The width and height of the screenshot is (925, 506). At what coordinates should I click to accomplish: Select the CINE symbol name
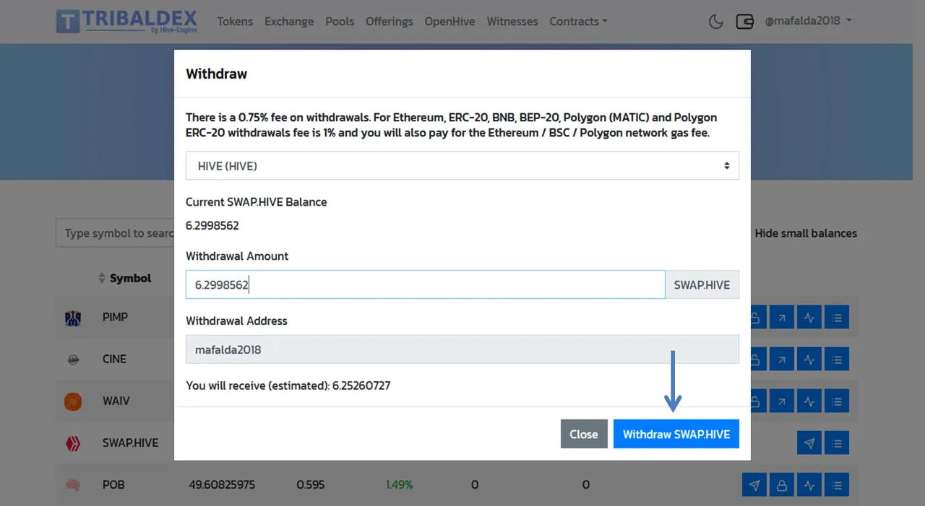pos(114,359)
